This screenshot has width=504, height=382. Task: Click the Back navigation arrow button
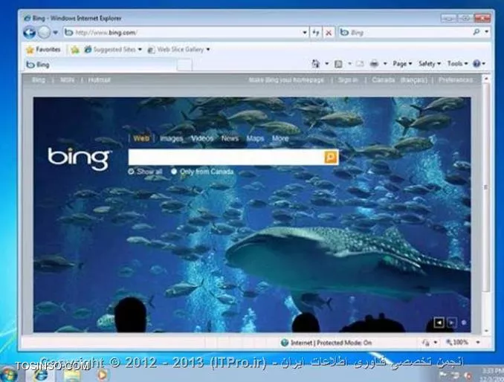[x=29, y=33]
